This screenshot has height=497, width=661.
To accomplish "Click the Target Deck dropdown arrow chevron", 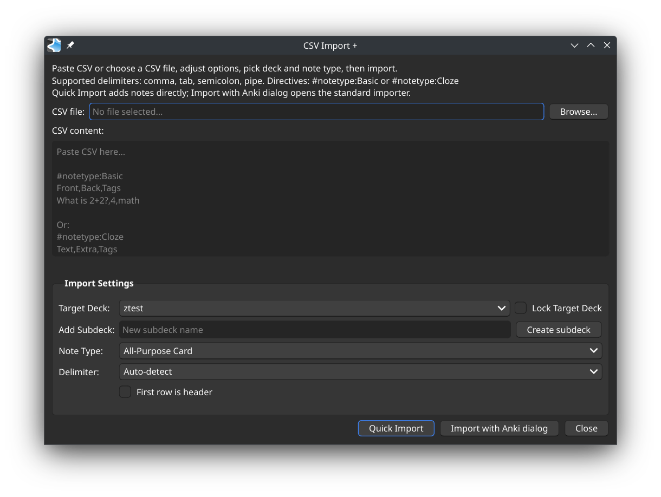I will (x=501, y=308).
